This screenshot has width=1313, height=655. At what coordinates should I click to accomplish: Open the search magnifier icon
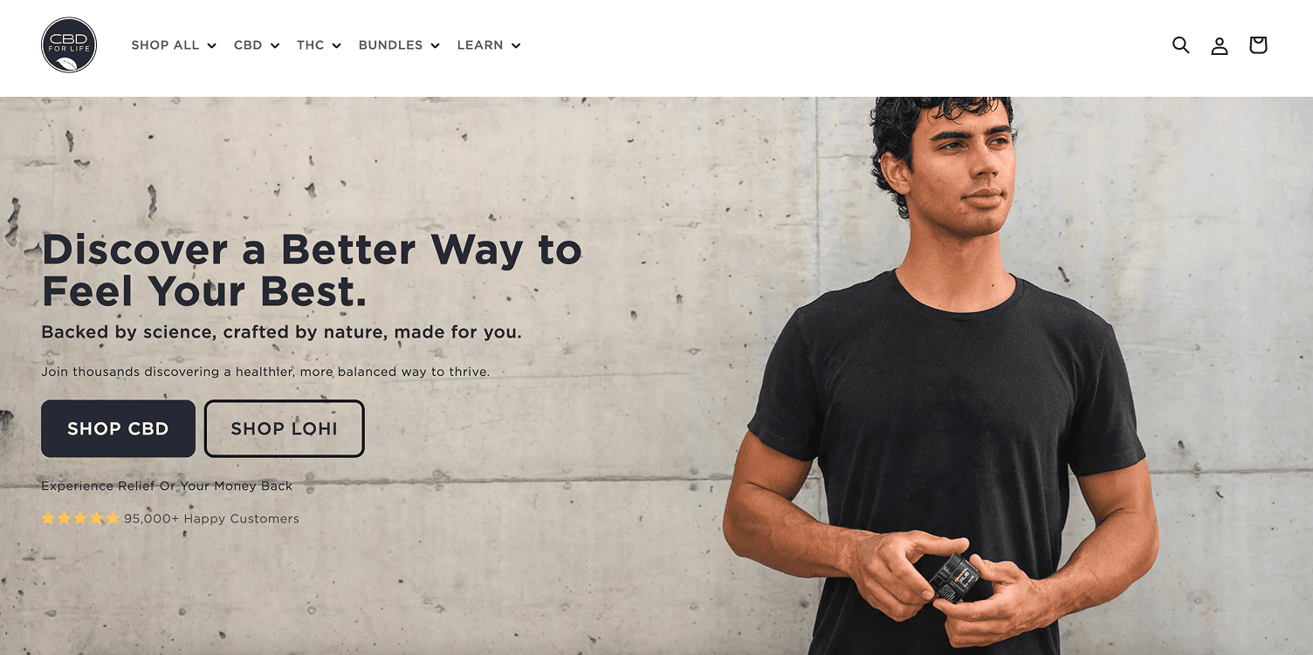(1180, 45)
